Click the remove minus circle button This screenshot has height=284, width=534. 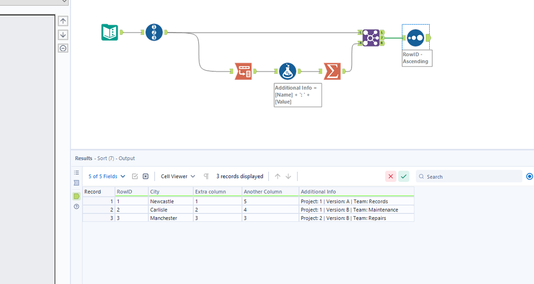63,48
